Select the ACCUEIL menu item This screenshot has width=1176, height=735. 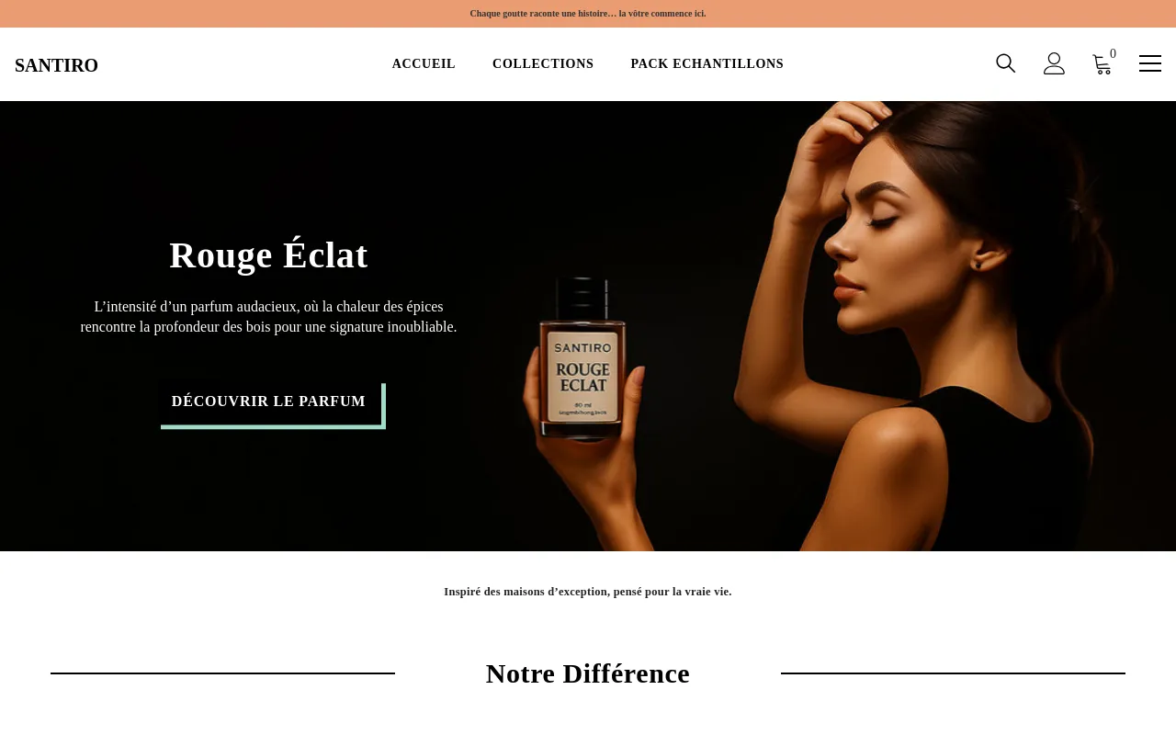click(424, 64)
